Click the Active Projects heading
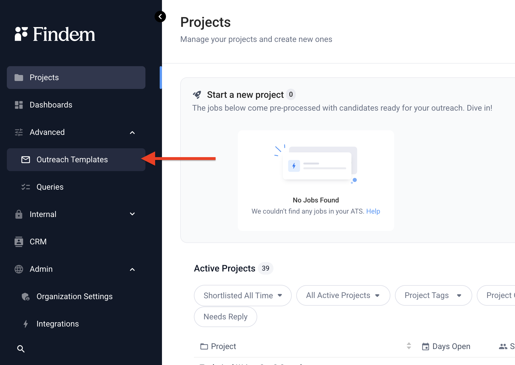 [x=224, y=269]
